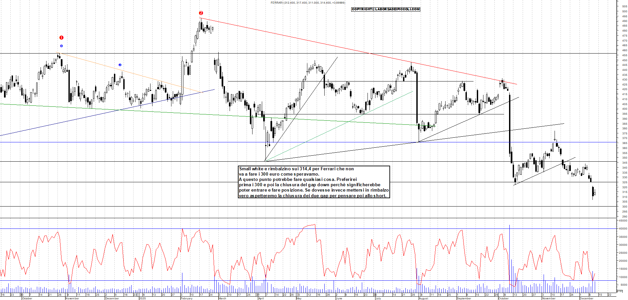Click the 2025 year label on time axis
Image resolution: width=628 pixels, height=300 pixels.
coord(142,298)
